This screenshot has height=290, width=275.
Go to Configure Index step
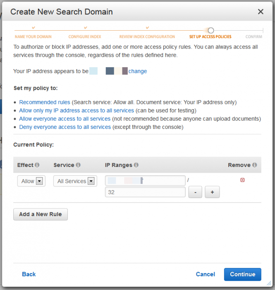[x=85, y=36]
